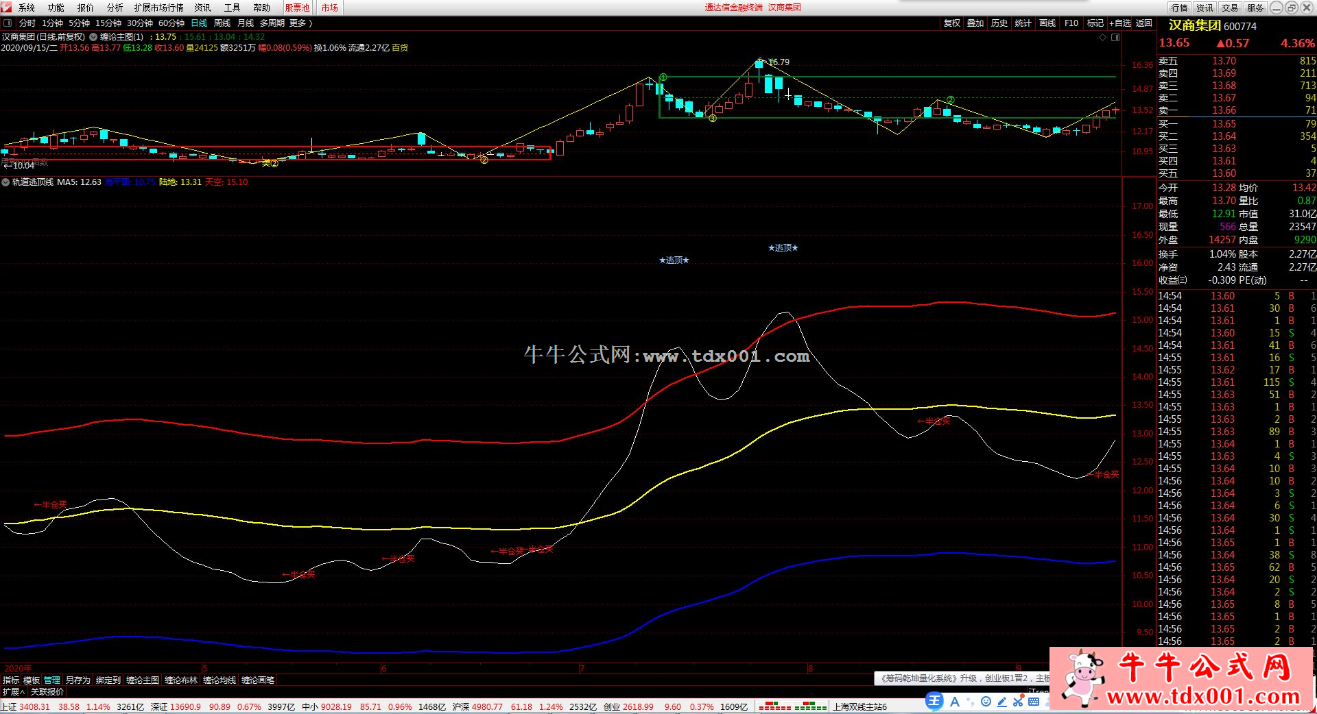This screenshot has width=1317, height=714.
Task: Open the 帮助 menu
Action: tap(262, 8)
